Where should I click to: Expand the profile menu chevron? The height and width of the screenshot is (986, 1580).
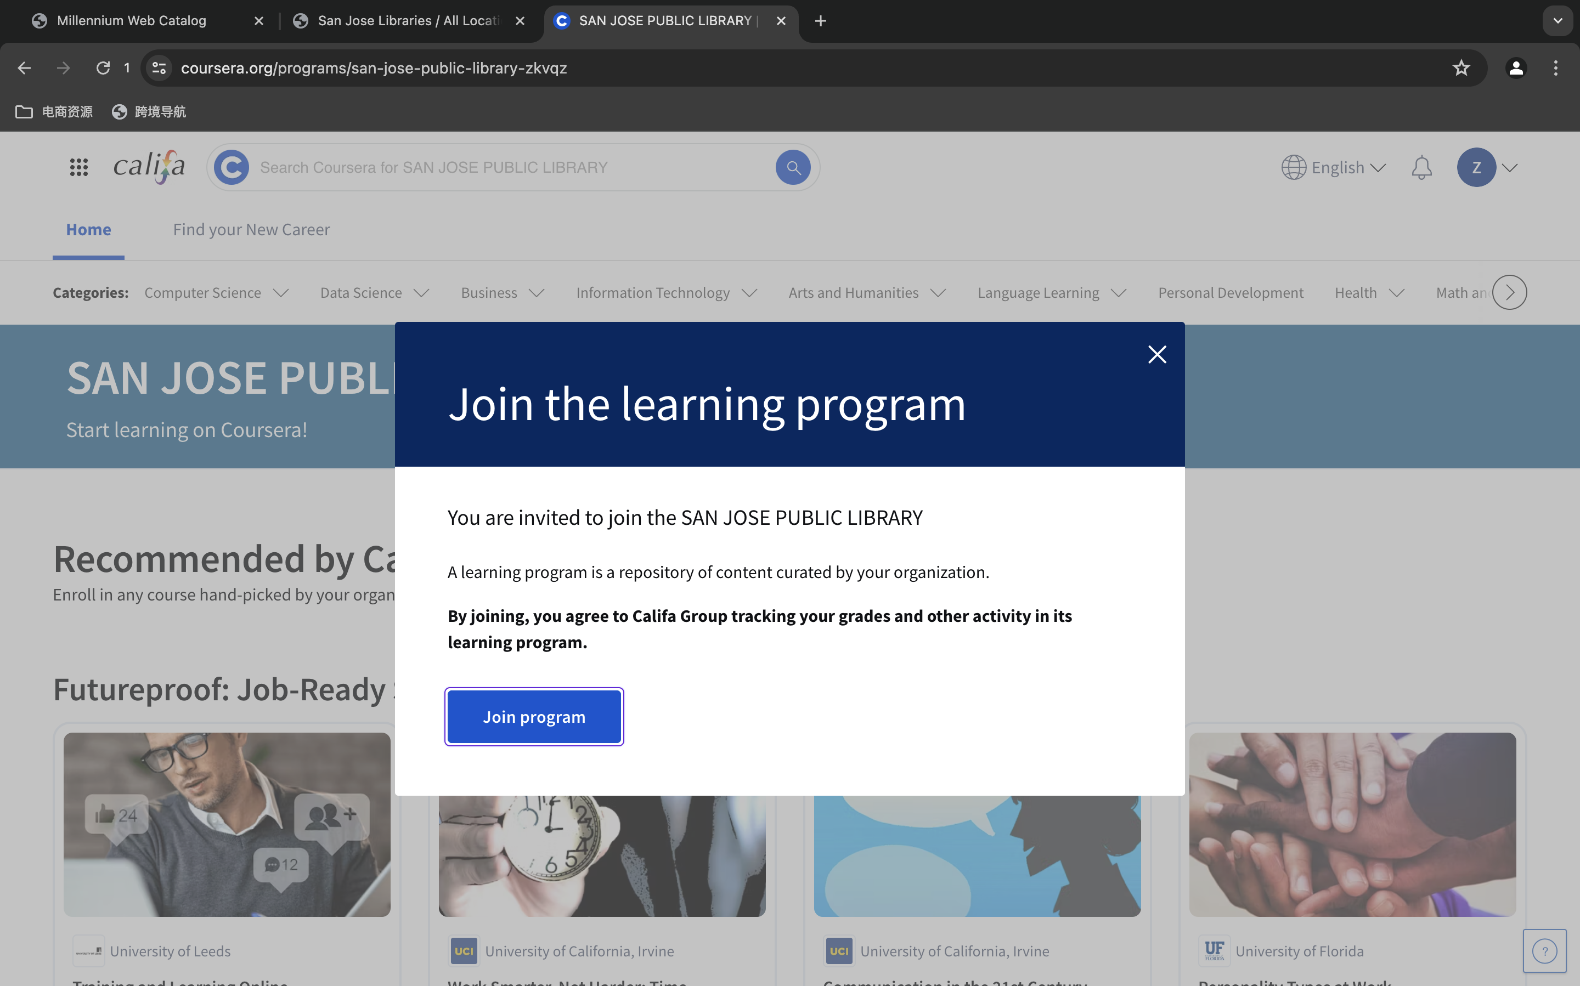pyautogui.click(x=1510, y=168)
